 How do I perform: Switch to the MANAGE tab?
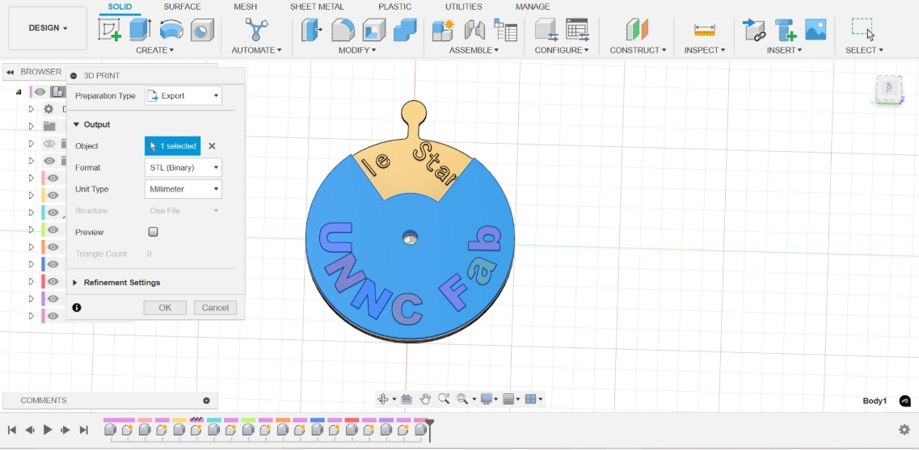533,7
